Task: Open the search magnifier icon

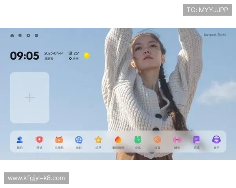Action: pyautogui.click(x=20, y=36)
